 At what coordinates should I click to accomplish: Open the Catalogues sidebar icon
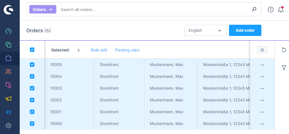(x=8, y=45)
